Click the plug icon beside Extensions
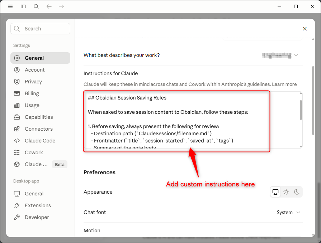The image size is (321, 243). 17,205
